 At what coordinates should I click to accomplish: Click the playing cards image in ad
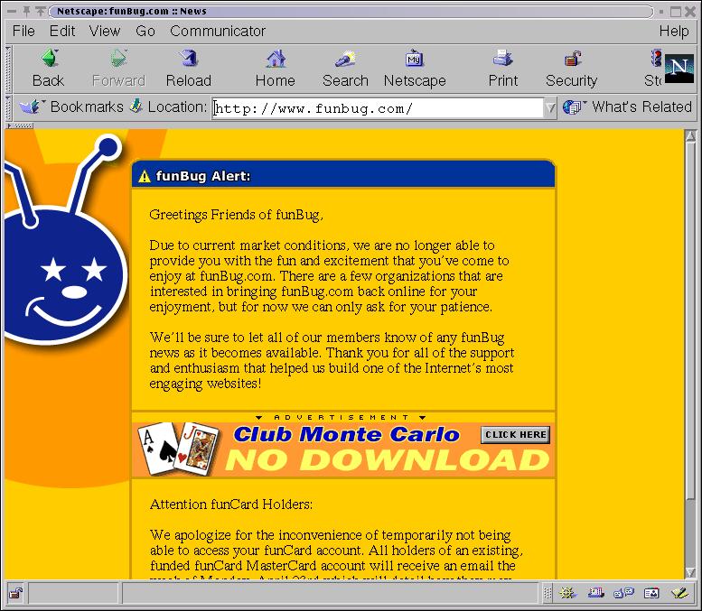click(x=179, y=449)
